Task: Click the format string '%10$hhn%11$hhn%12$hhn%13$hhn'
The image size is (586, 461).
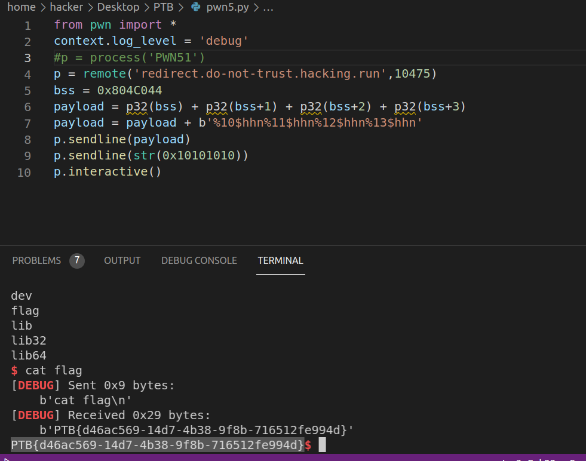Action: pyautogui.click(x=314, y=123)
